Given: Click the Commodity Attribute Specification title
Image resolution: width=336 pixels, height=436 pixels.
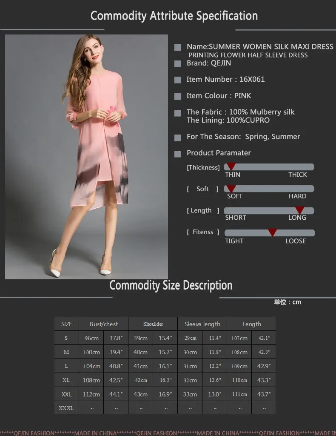Looking at the screenshot, I should tap(174, 16).
